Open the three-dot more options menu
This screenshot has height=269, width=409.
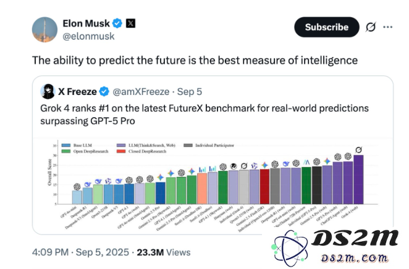[388, 27]
